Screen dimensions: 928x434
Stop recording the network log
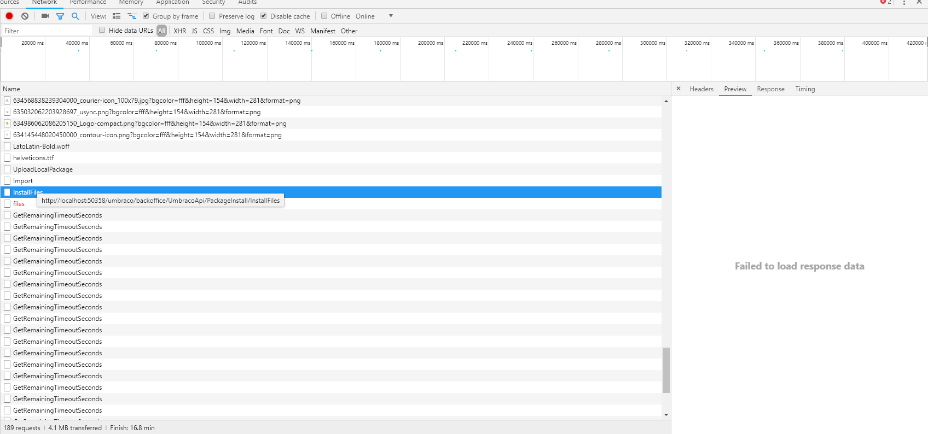pyautogui.click(x=9, y=16)
